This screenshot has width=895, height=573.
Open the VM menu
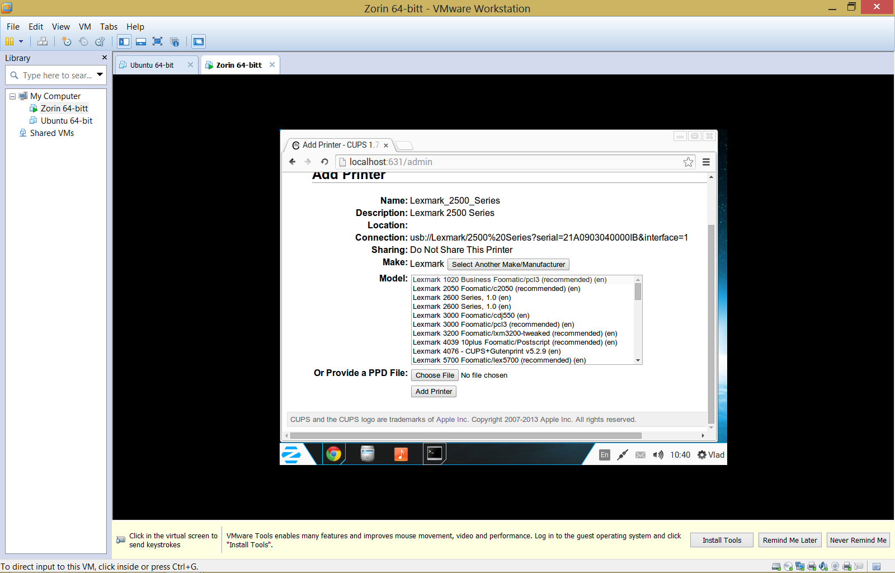point(84,26)
